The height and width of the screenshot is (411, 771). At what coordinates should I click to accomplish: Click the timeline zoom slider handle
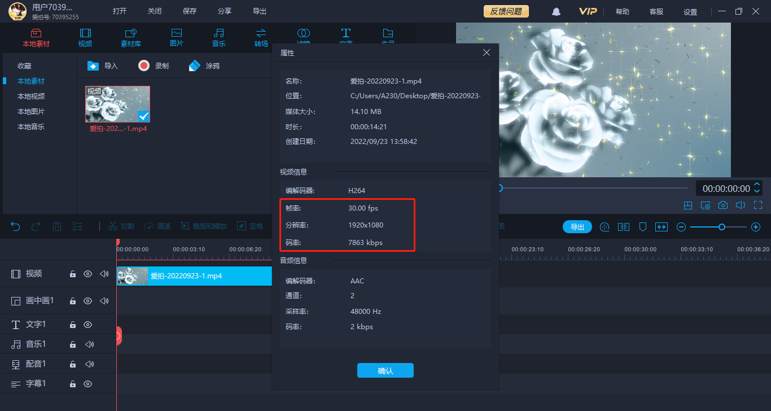coord(722,227)
